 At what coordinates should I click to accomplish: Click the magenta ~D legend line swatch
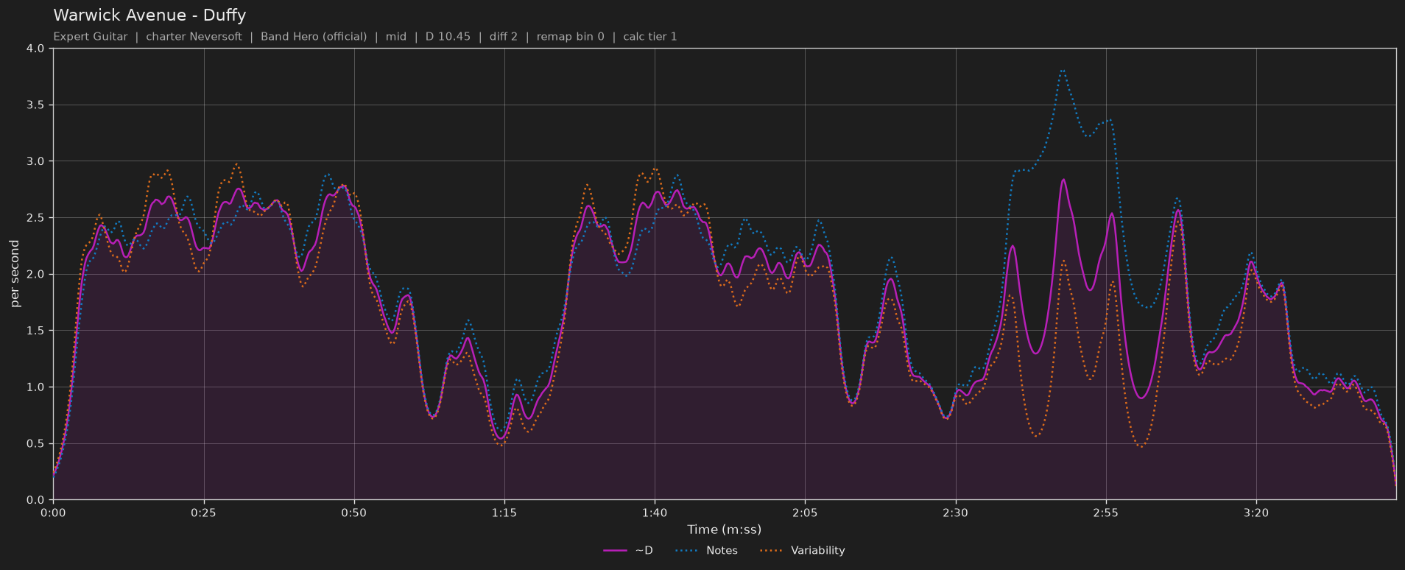click(x=615, y=551)
